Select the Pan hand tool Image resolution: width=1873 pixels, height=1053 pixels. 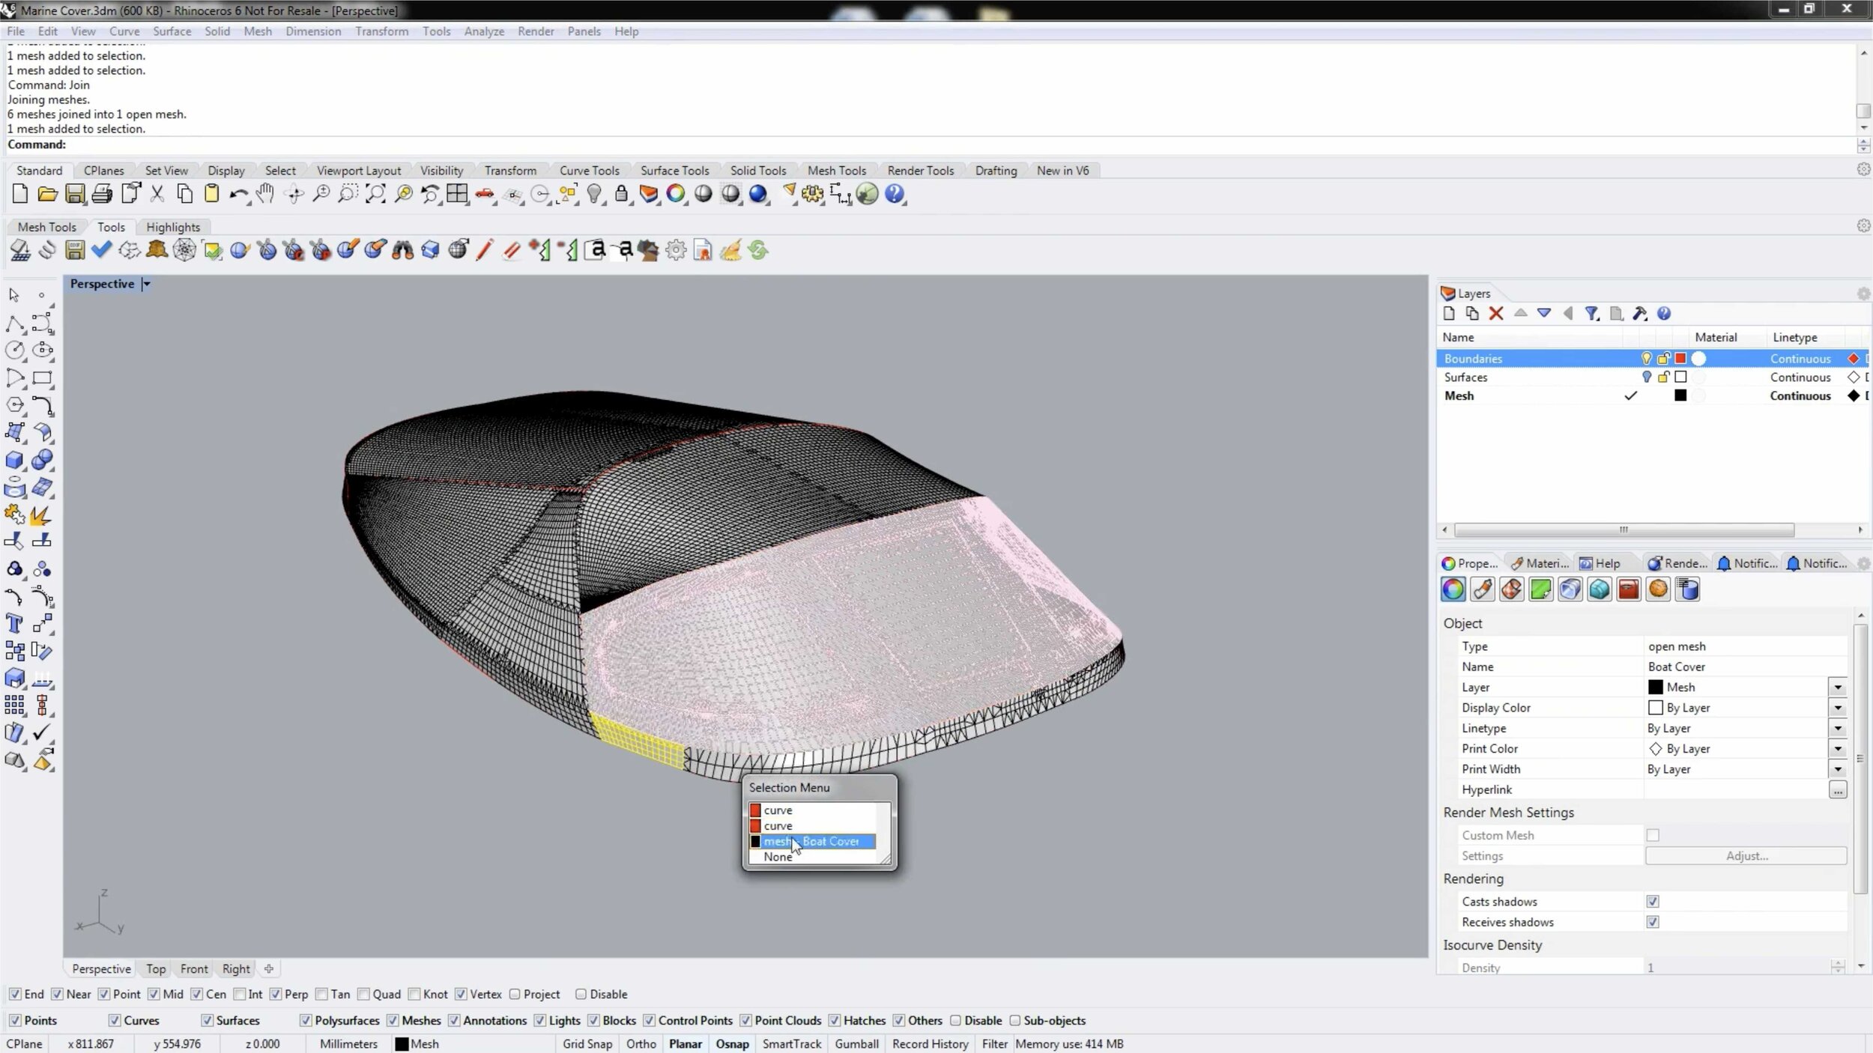coord(265,194)
